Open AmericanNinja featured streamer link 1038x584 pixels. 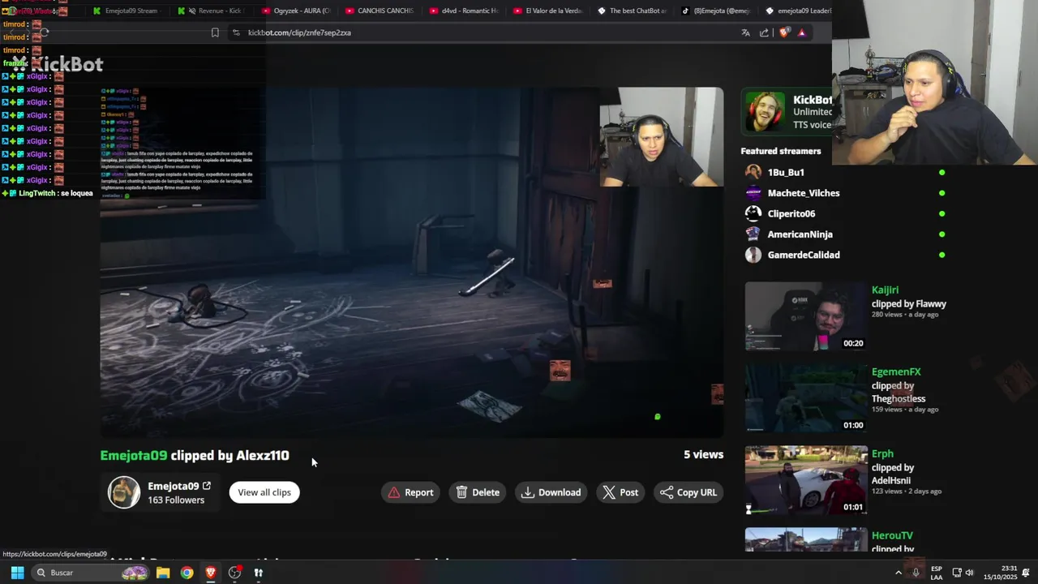[x=800, y=234]
